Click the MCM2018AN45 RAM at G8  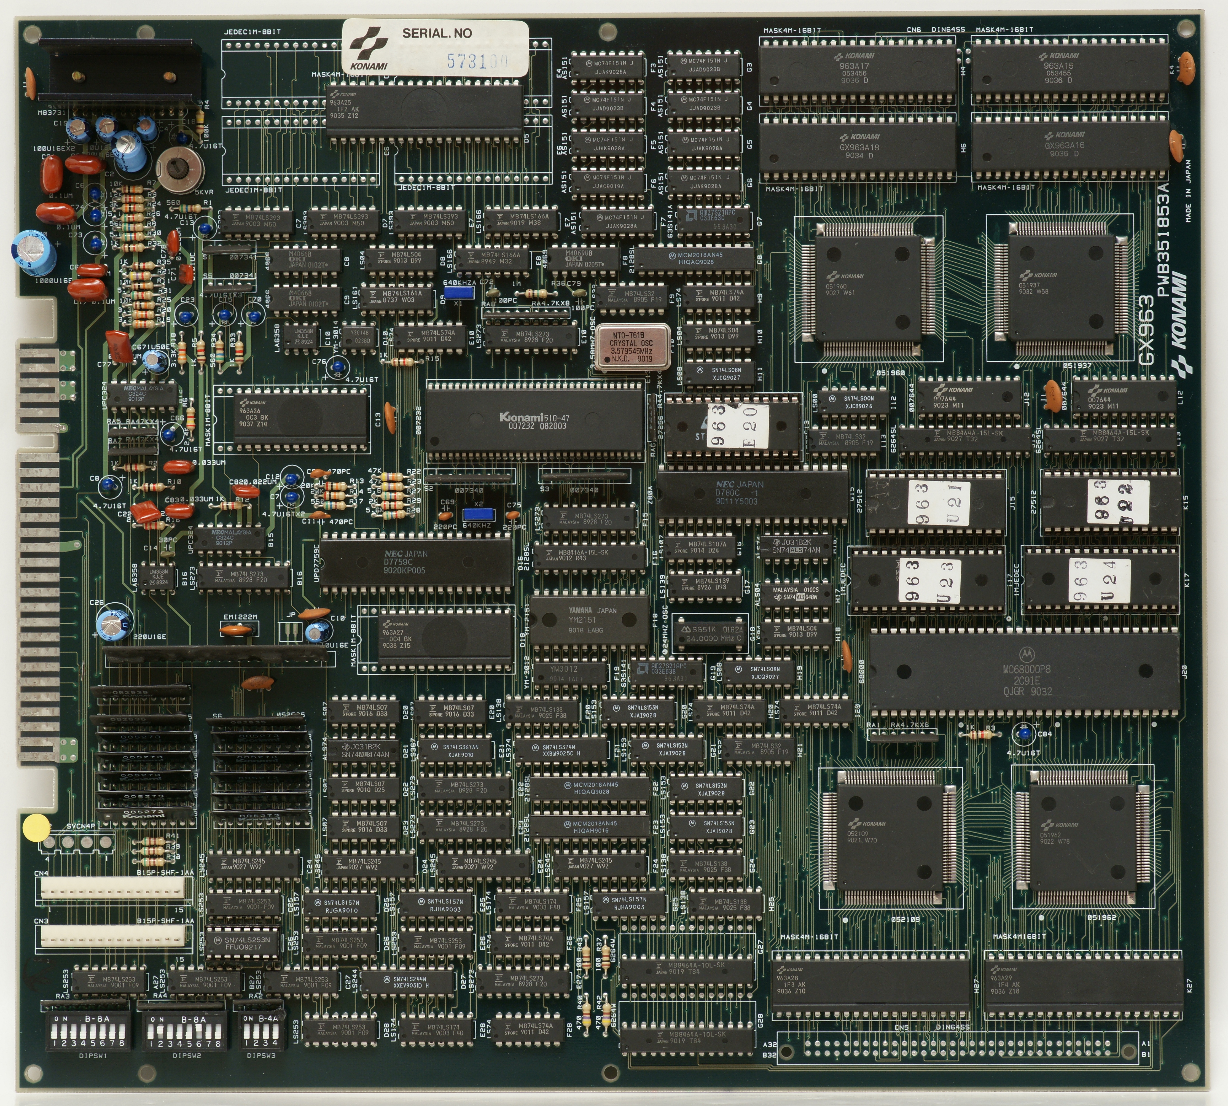695,258
